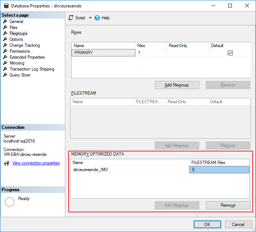Click the wrench icon beside General
This screenshot has width=256, height=232.
pyautogui.click(x=5, y=22)
